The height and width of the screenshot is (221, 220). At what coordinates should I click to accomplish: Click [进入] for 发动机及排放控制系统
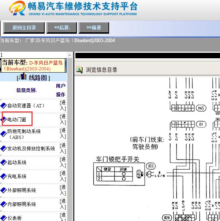click(63, 148)
